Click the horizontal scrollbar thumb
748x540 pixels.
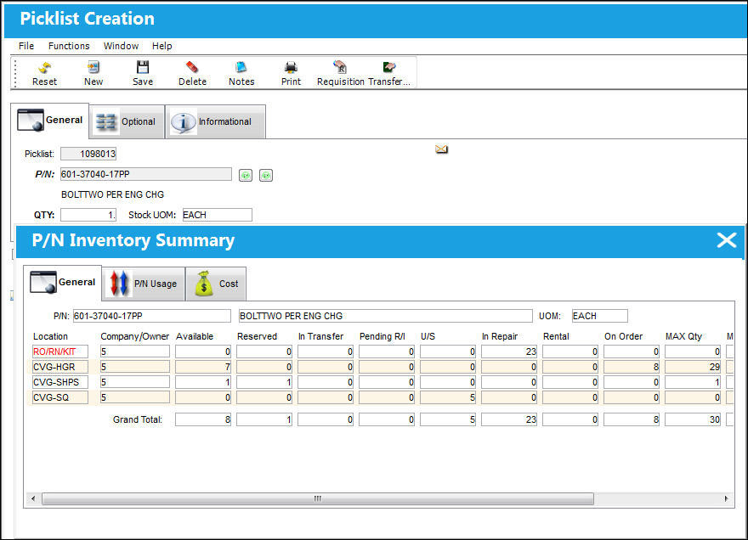point(318,498)
